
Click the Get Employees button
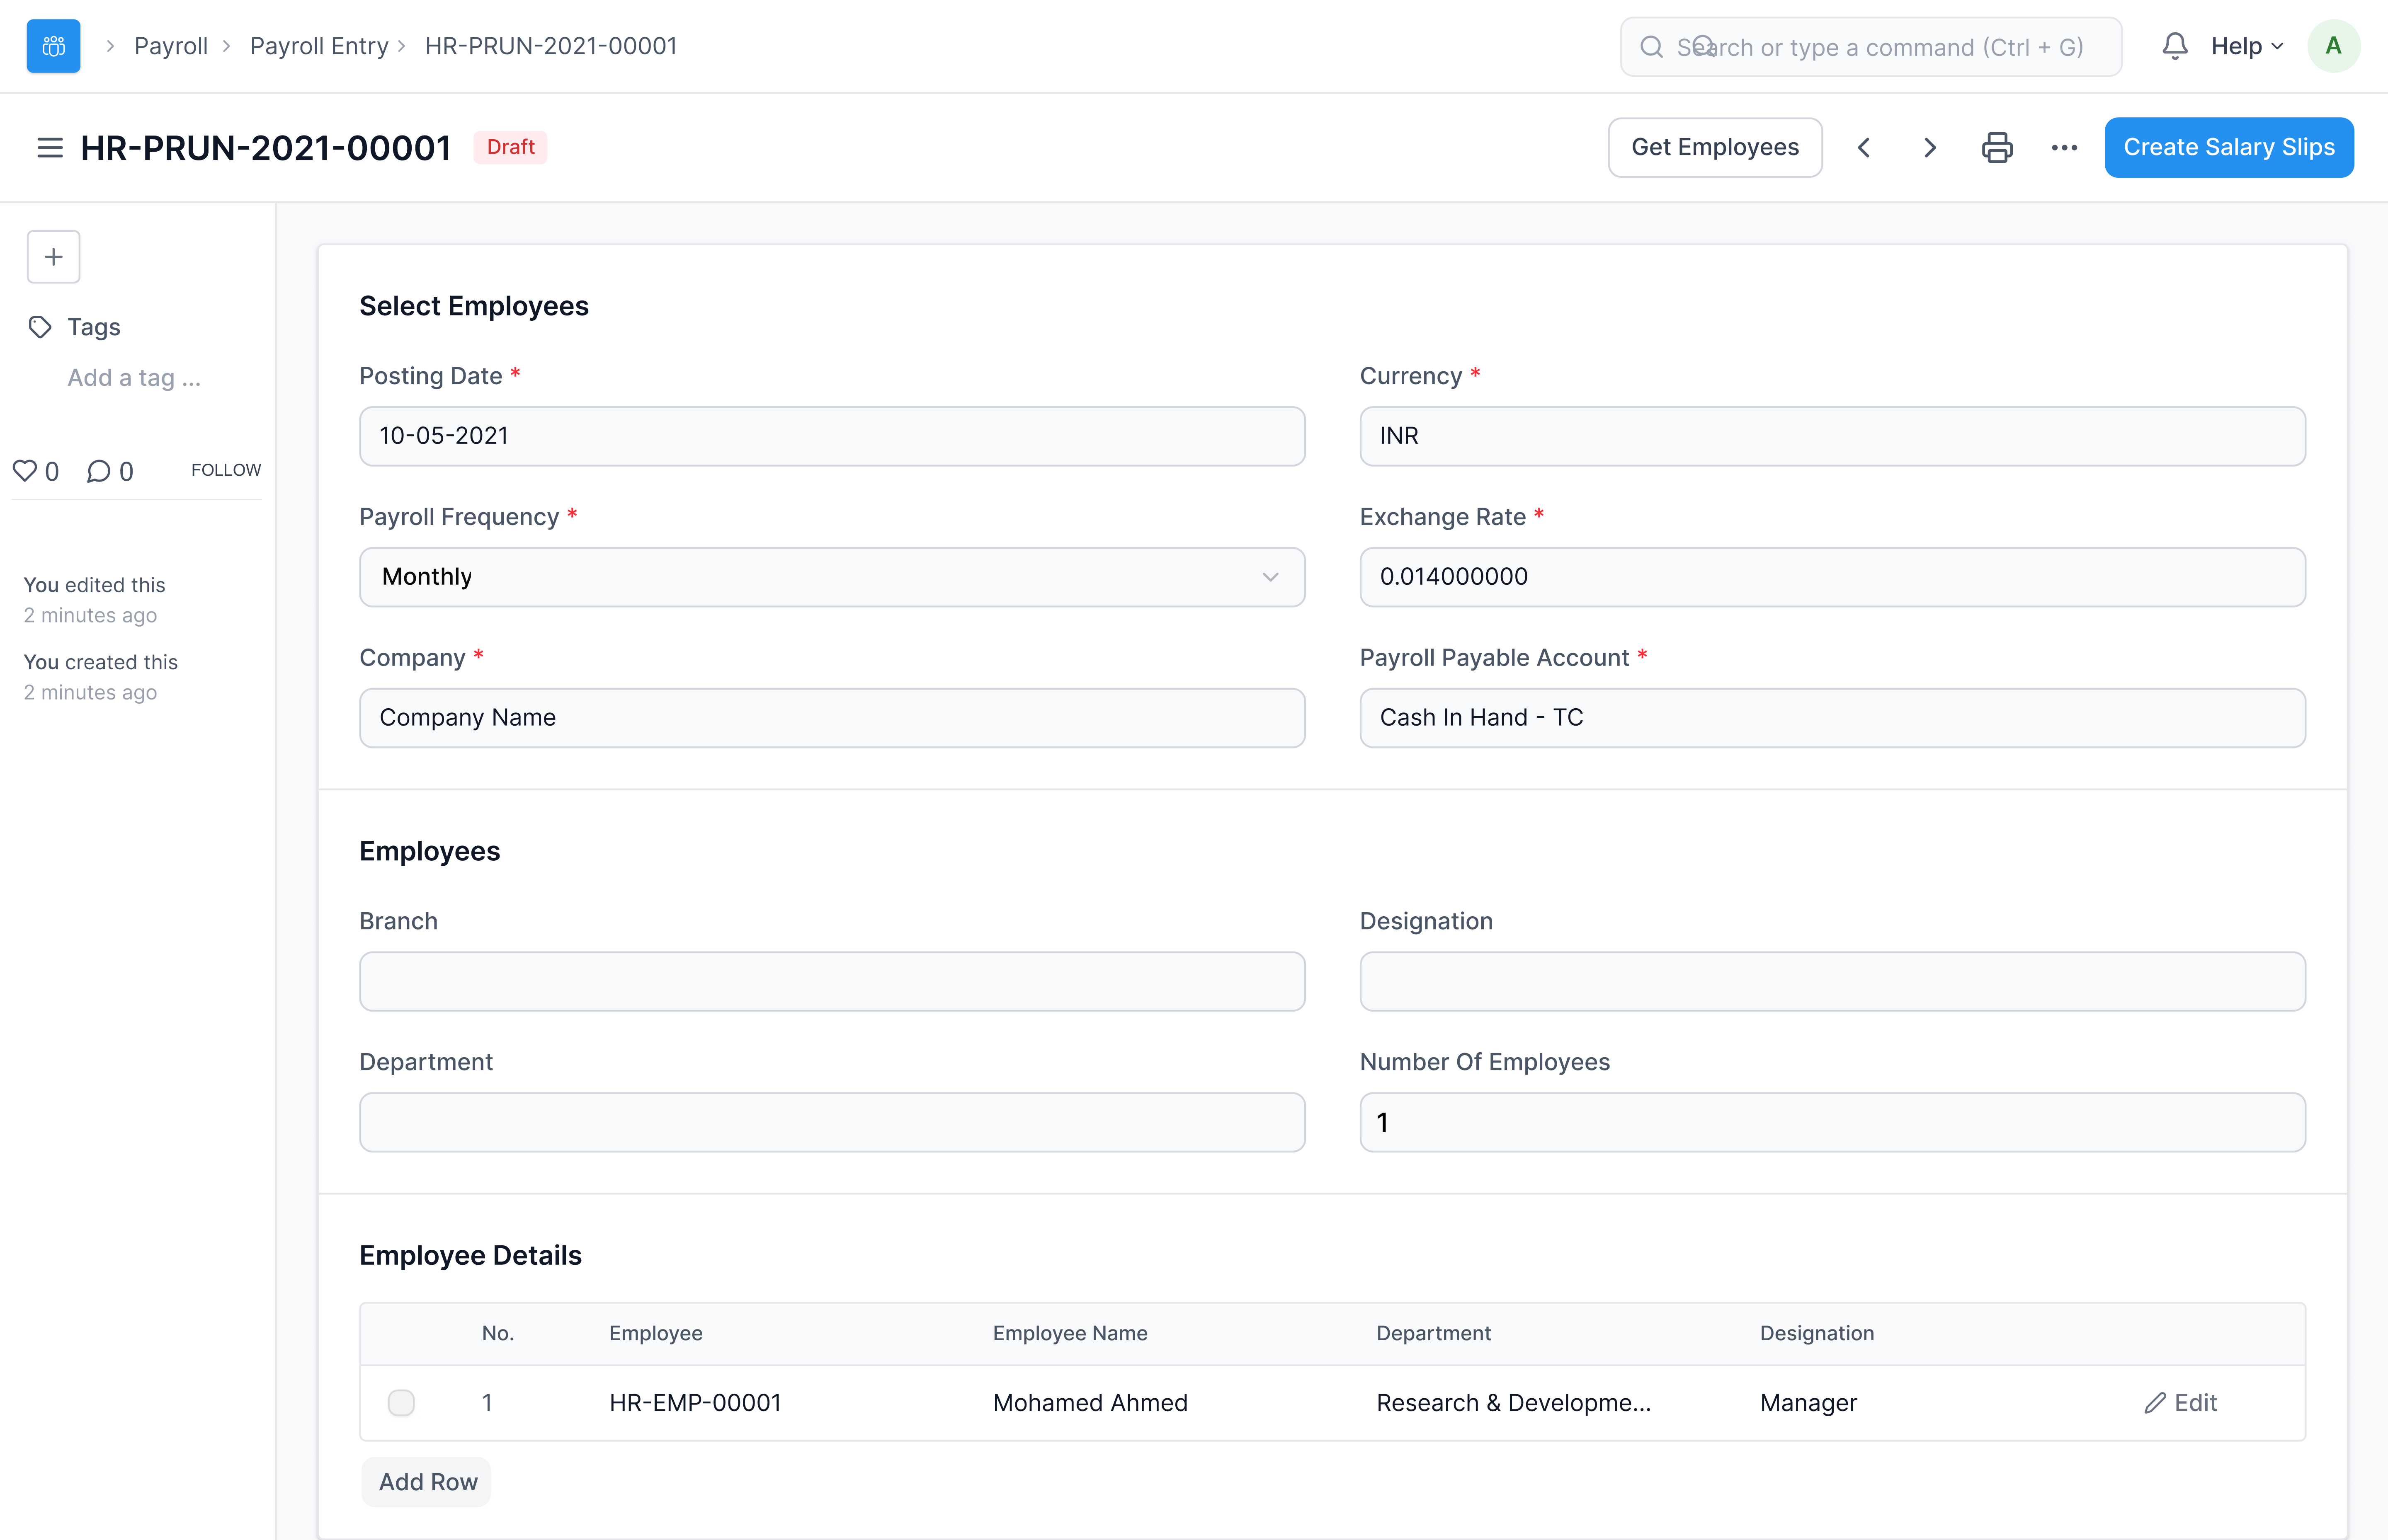(1715, 147)
